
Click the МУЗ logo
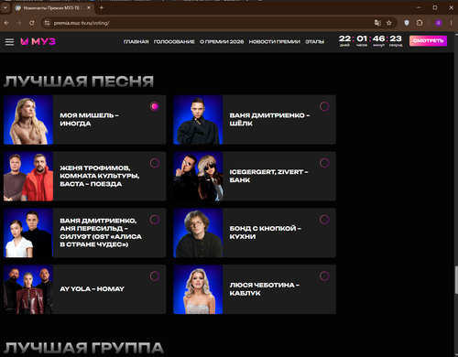38,41
